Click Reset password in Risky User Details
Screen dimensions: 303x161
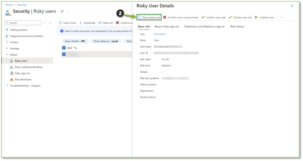149,17
